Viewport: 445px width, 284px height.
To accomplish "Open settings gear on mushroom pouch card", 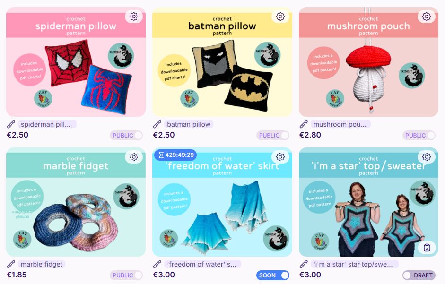I will tap(427, 17).
